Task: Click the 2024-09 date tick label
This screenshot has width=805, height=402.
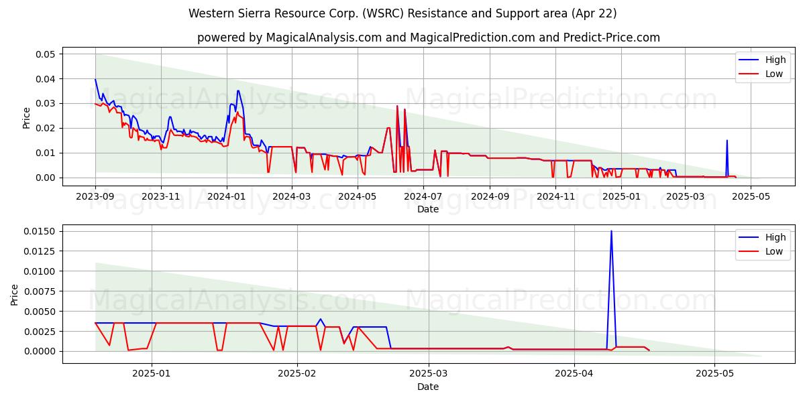Action: (488, 196)
